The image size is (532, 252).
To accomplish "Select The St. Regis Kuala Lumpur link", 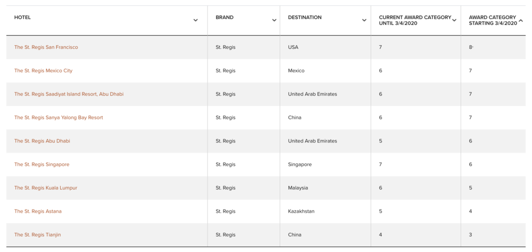I will pyautogui.click(x=46, y=188).
